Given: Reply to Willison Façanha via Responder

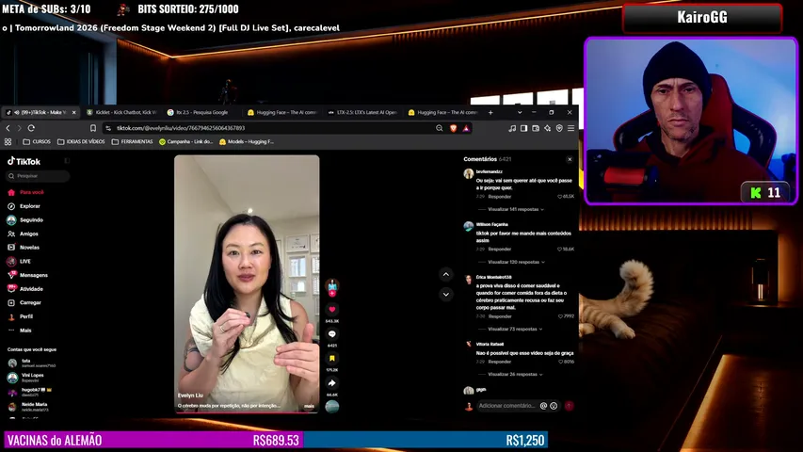Looking at the screenshot, I should point(499,249).
